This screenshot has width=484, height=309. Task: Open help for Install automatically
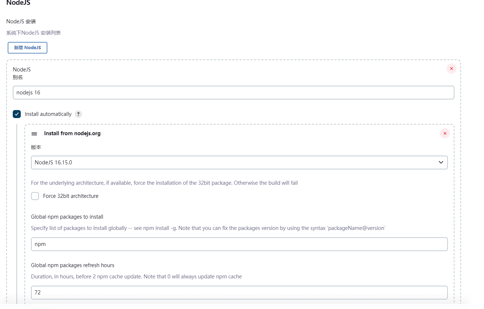[x=78, y=114]
